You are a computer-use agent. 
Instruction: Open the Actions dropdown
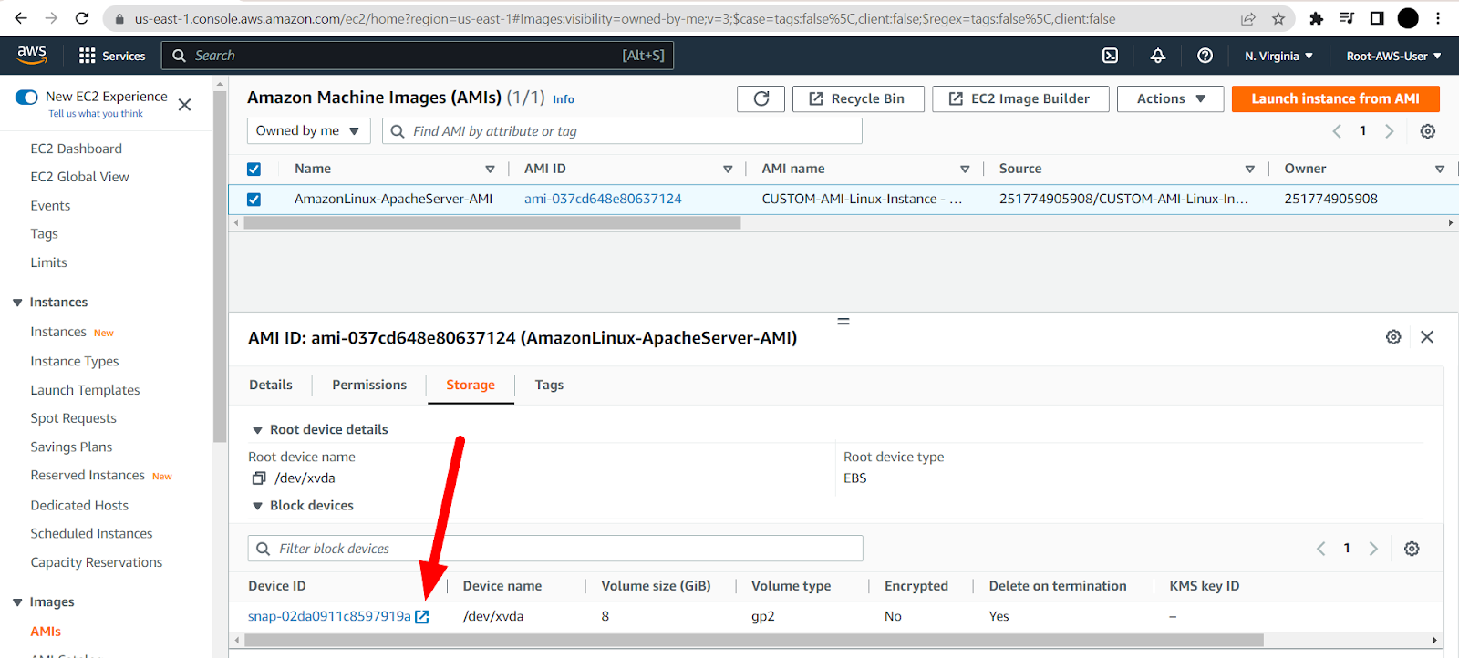coord(1171,98)
